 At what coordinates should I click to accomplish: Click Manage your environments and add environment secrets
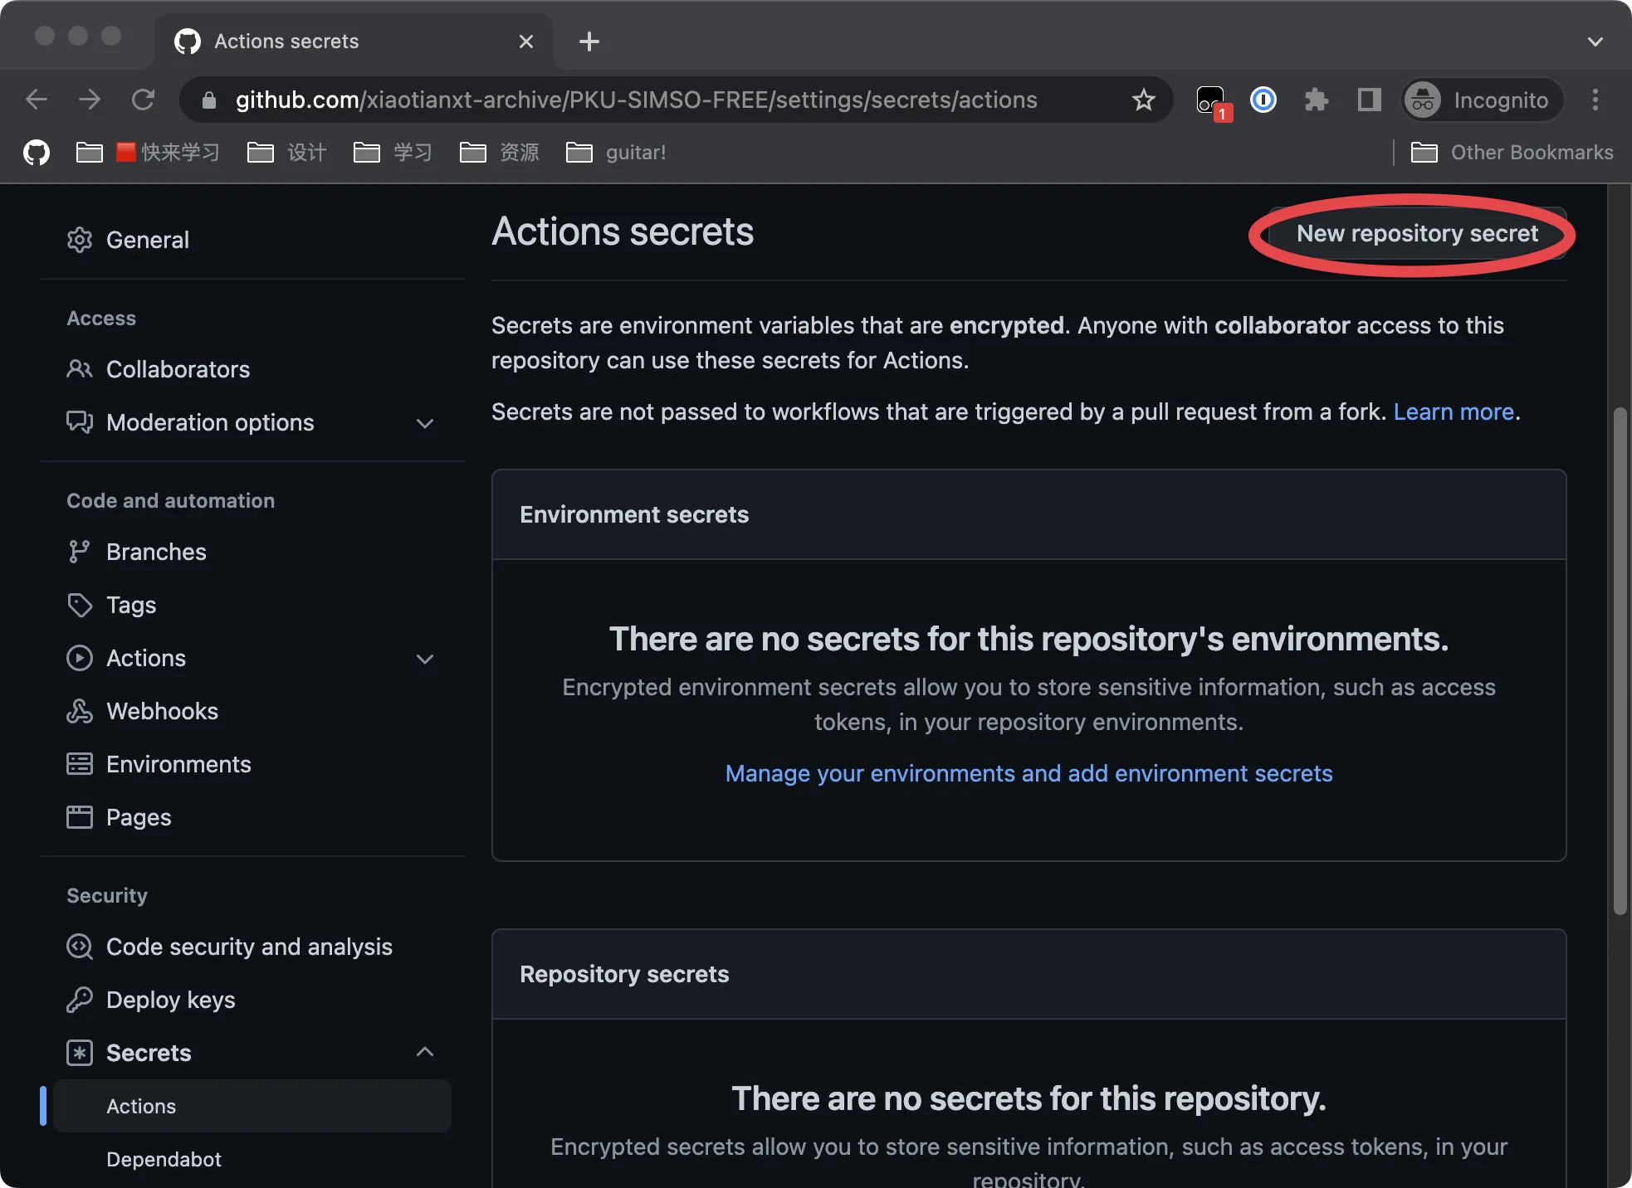[x=1029, y=772]
